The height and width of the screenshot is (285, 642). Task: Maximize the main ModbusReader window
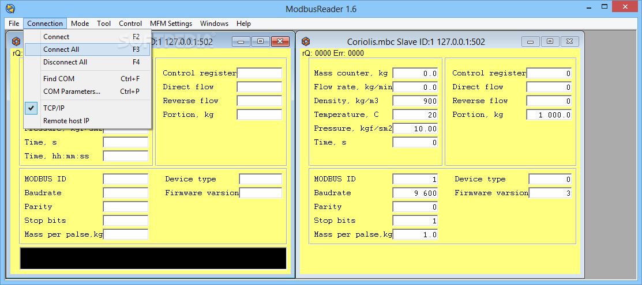[x=605, y=7]
